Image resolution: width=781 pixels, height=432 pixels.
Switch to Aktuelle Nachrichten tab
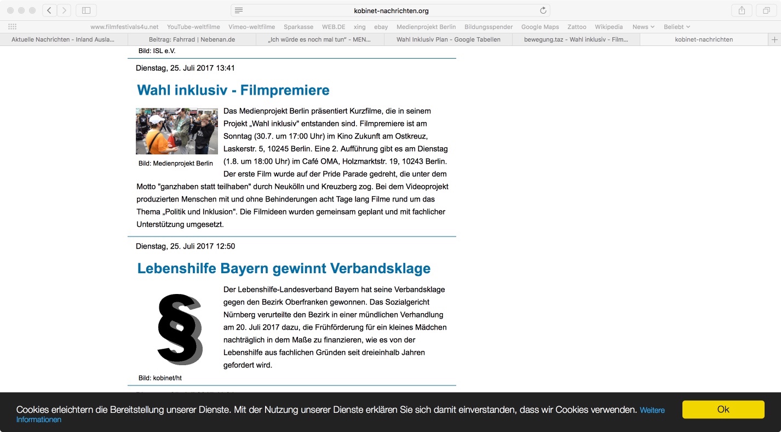[64, 39]
